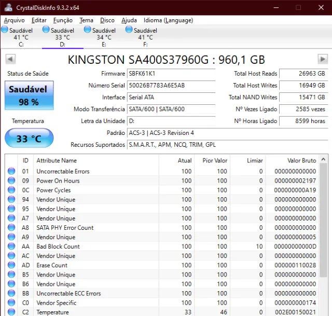Open the Arquivo menu

coord(14,20)
